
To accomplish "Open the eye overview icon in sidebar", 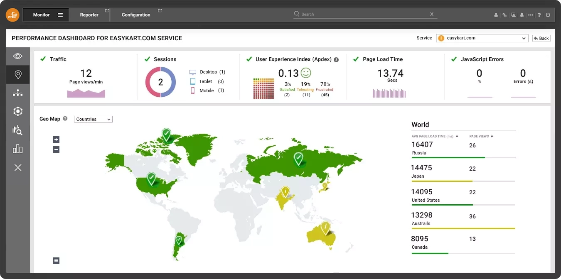I will pyautogui.click(x=18, y=56).
